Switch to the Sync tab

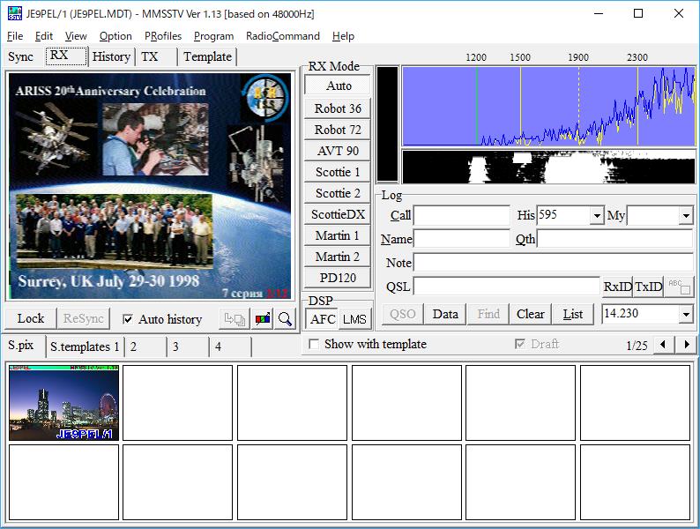tap(20, 57)
